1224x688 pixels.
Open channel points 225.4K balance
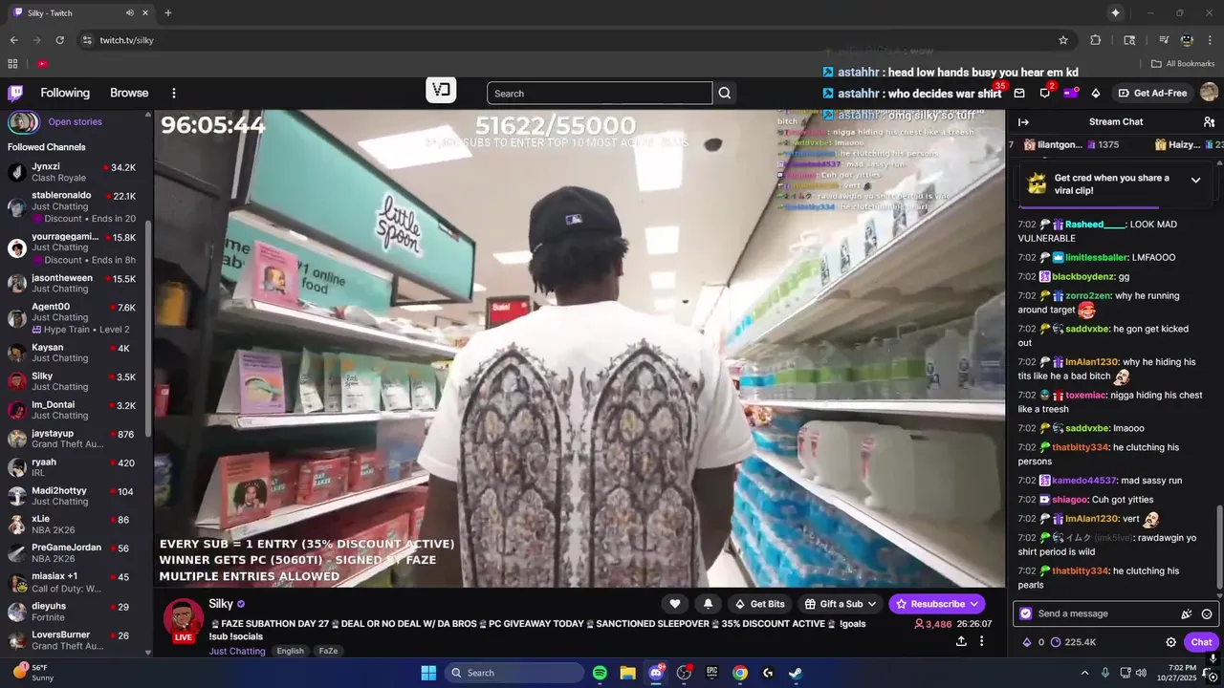click(1073, 642)
